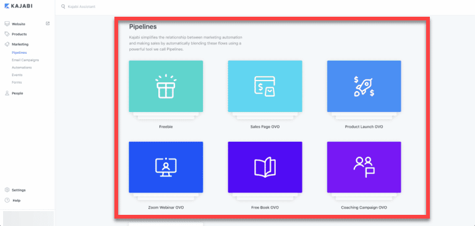Click the webinar monitor icon
The height and width of the screenshot is (226, 475).
166,167
